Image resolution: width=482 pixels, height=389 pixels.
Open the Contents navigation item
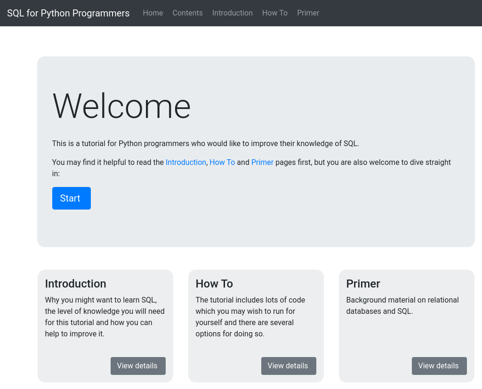coord(187,13)
